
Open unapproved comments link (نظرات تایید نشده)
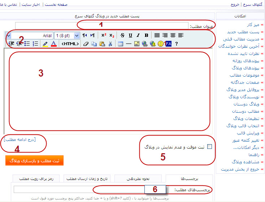click(244, 53)
